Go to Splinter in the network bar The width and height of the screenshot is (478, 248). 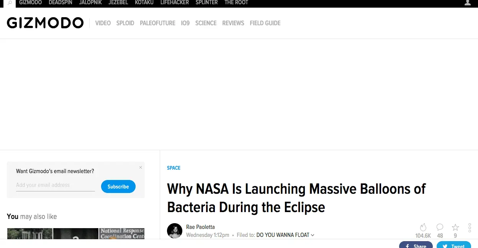pos(206,3)
